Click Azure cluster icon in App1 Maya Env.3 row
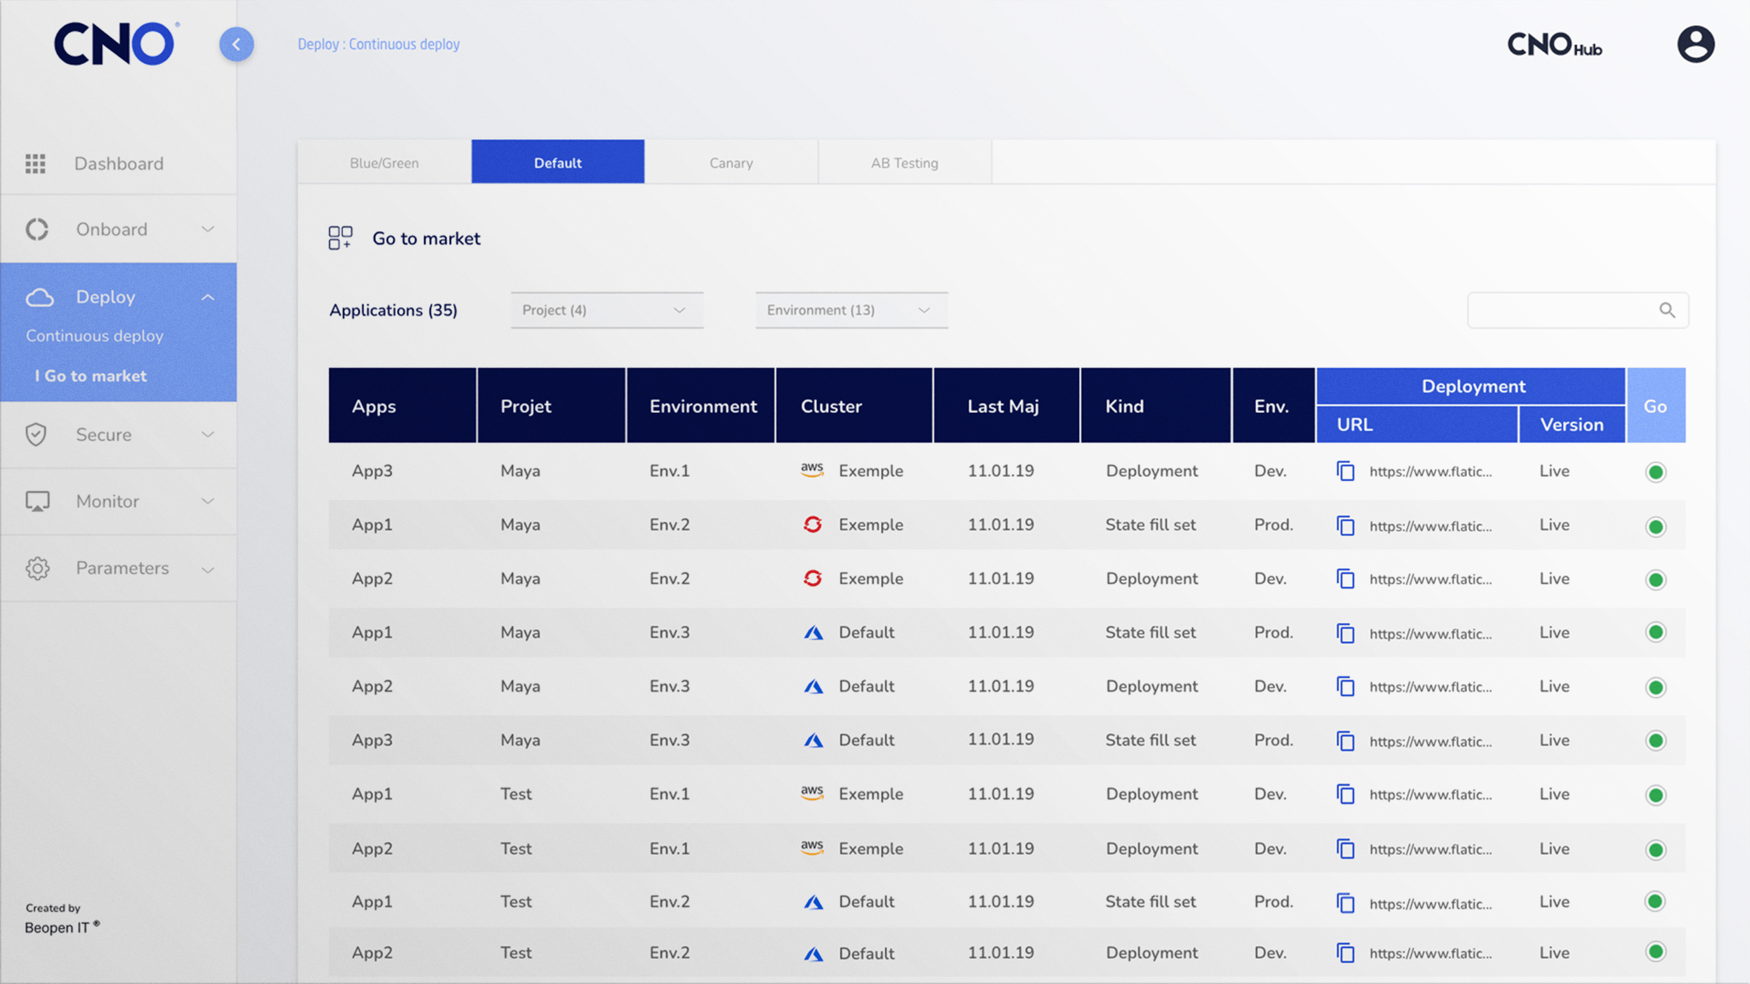Viewport: 1750px width, 984px height. tap(814, 633)
